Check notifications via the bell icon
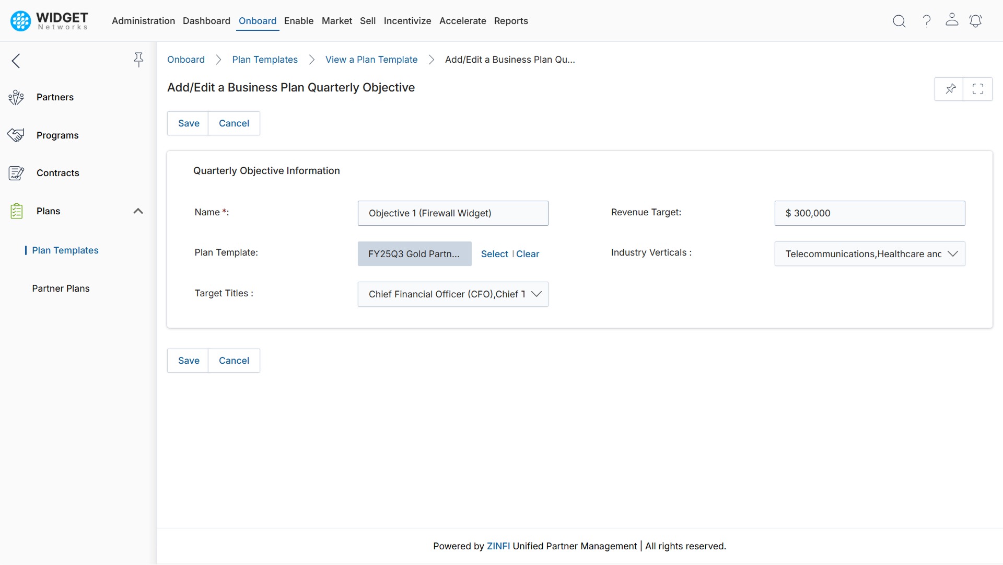The image size is (1003, 565). point(976,21)
